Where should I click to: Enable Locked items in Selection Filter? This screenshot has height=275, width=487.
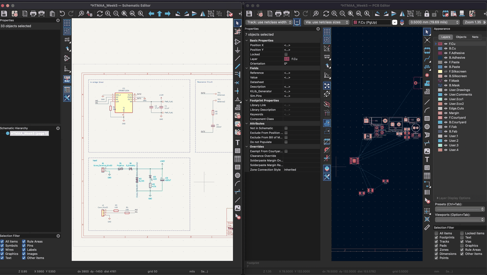click(x=462, y=233)
